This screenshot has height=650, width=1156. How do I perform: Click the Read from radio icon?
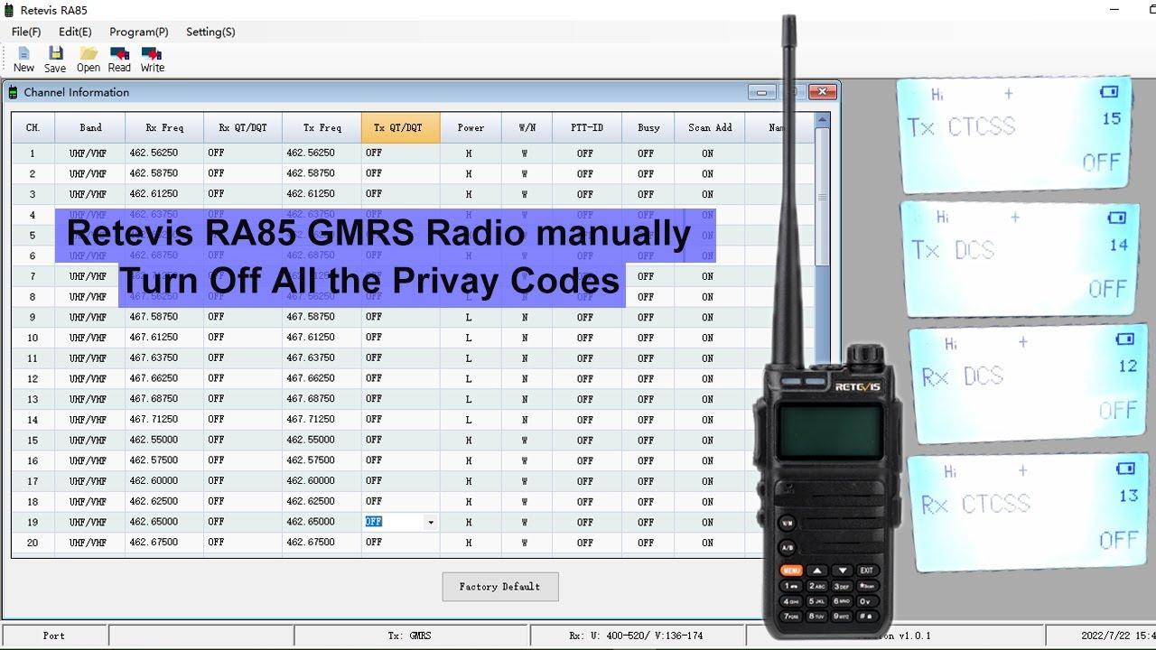pyautogui.click(x=119, y=60)
